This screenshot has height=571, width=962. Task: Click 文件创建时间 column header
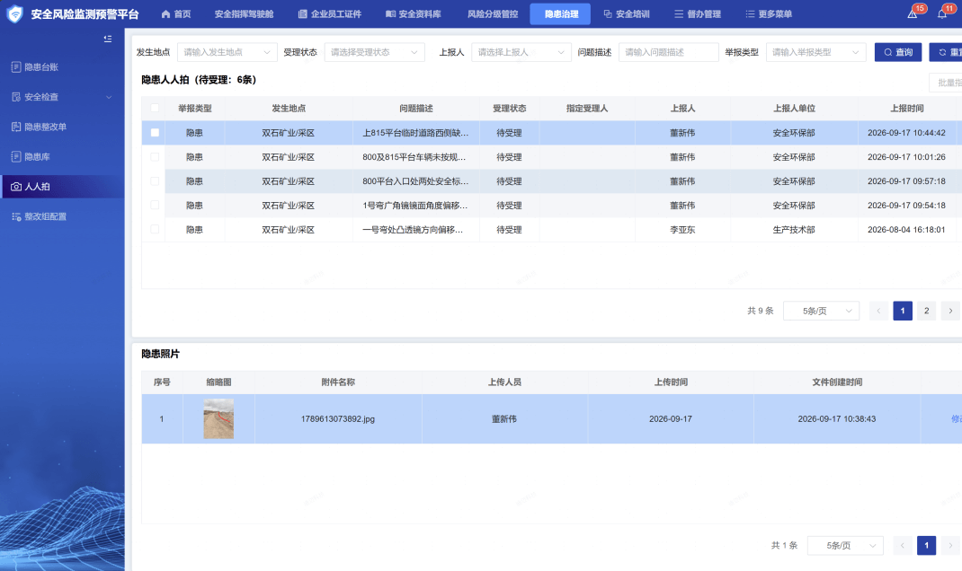pyautogui.click(x=837, y=382)
